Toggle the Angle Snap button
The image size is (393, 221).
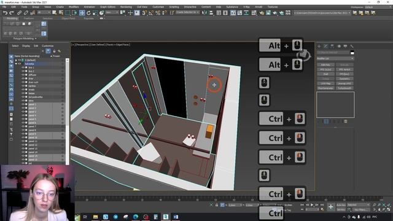[x=151, y=13]
